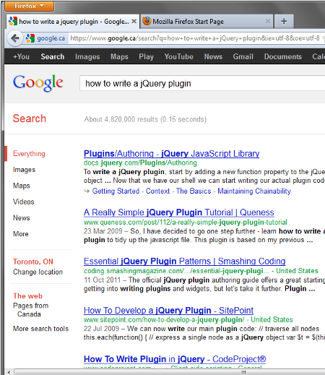Viewport: 325px width, 375px height.
Task: Open YouTube in the Google bar
Action: pyautogui.click(x=179, y=56)
